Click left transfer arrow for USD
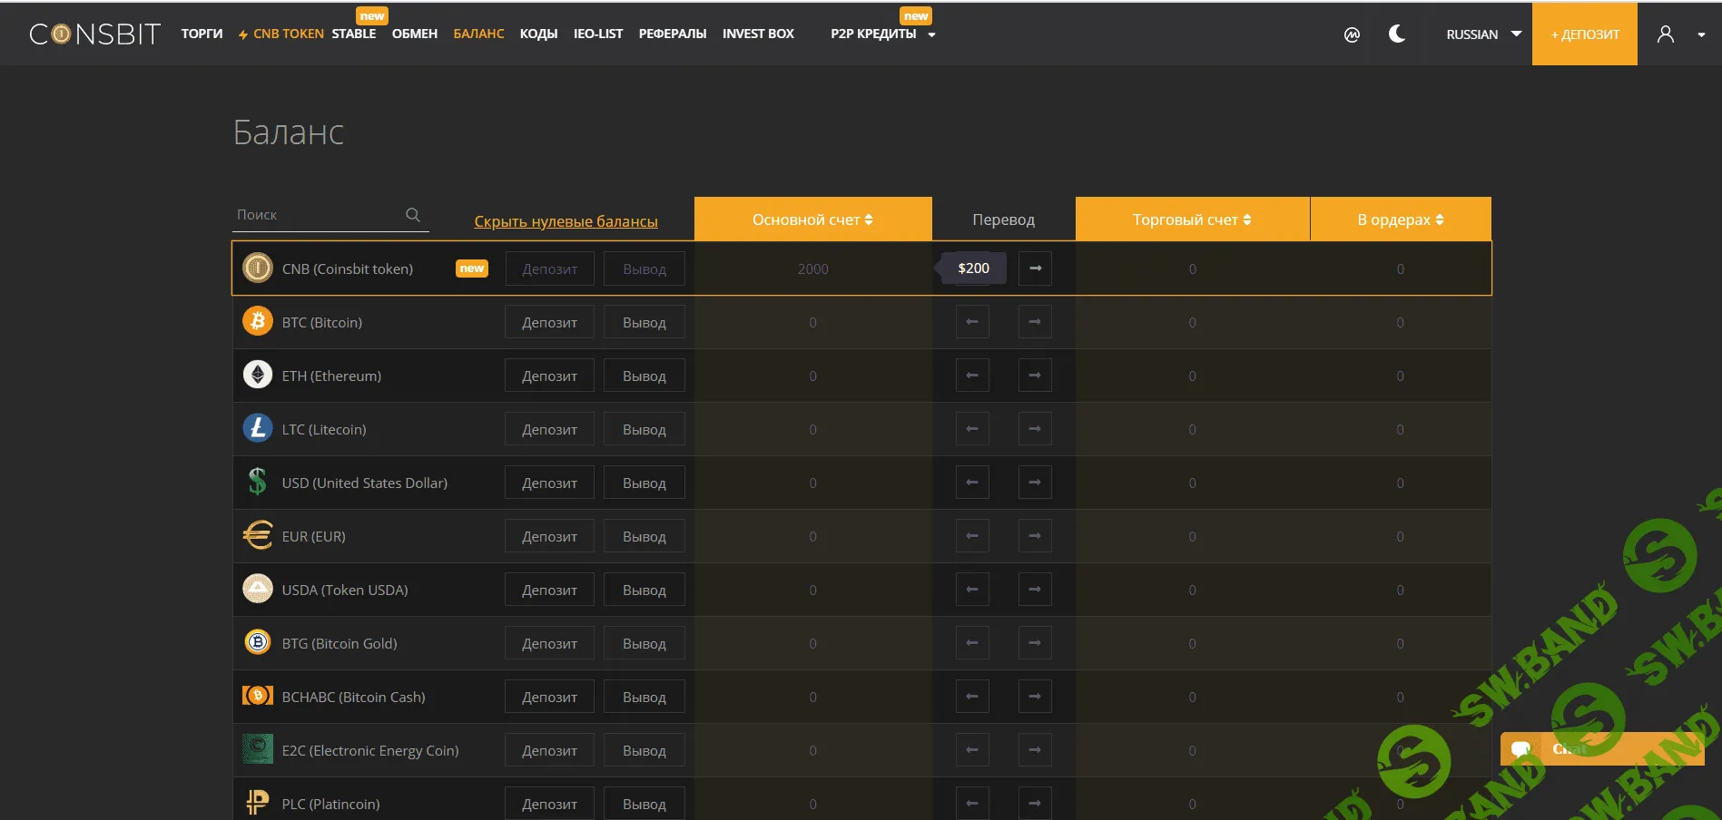Viewport: 1722px width, 820px height. (x=972, y=483)
